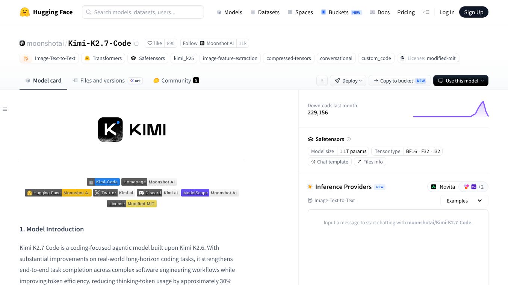Select the Novita inference provider
Image resolution: width=508 pixels, height=285 pixels.
point(443,187)
